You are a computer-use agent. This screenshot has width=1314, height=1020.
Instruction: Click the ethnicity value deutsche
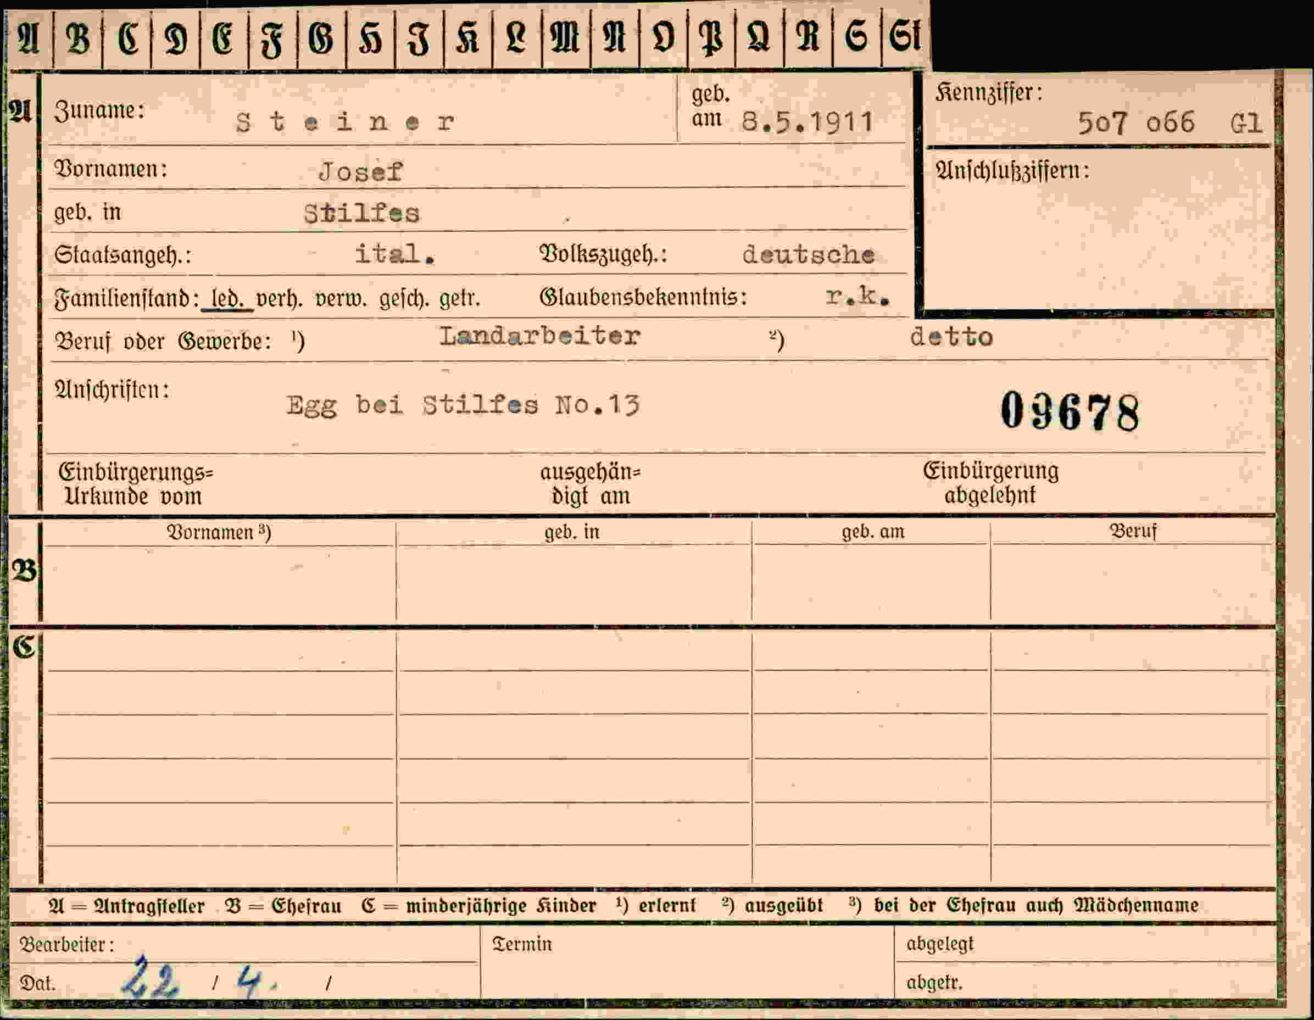(x=808, y=254)
